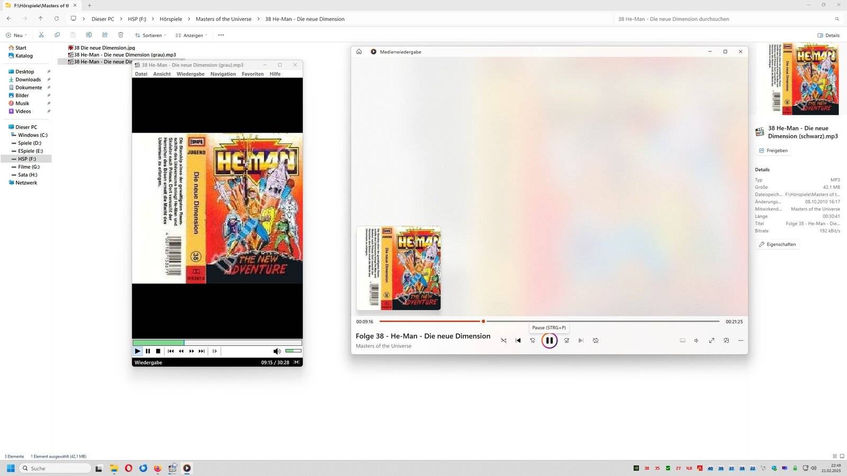
Task: Open the Navigation menu
Action: (223, 74)
